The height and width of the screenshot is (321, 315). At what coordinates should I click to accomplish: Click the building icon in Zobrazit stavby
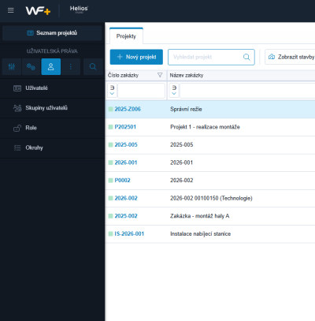(x=272, y=57)
